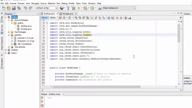Minimize the Projects panel
The height and width of the screenshot is (108, 192).
click(37, 14)
